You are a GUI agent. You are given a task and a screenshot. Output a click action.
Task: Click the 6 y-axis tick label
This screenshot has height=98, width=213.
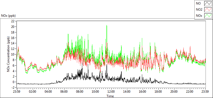[x=14, y=66]
